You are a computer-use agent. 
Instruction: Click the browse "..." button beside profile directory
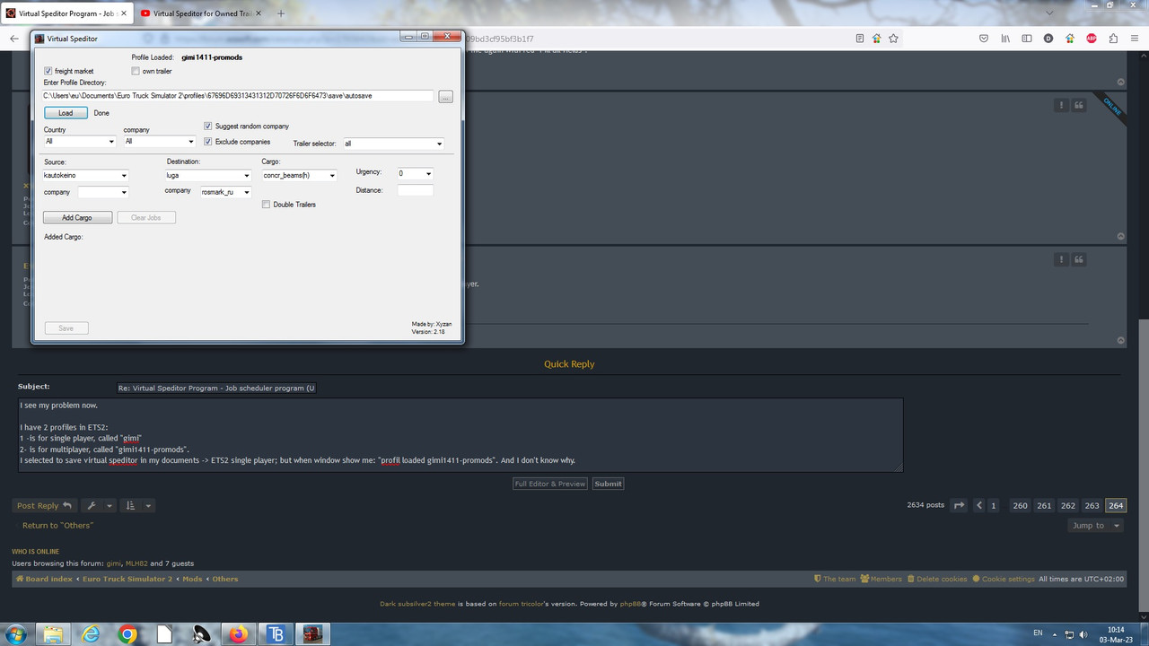(x=445, y=96)
